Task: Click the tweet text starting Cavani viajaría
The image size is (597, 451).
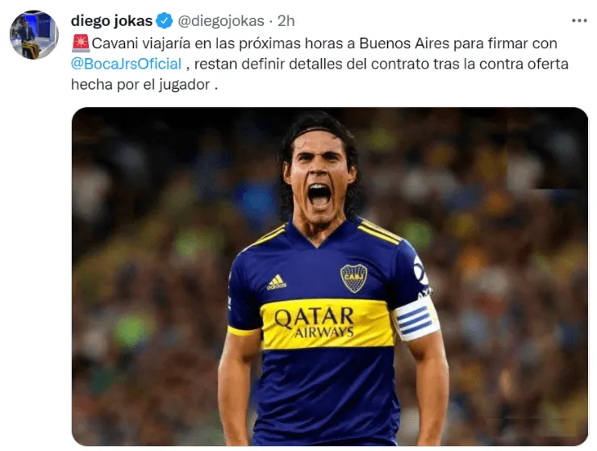Action: pos(319,64)
